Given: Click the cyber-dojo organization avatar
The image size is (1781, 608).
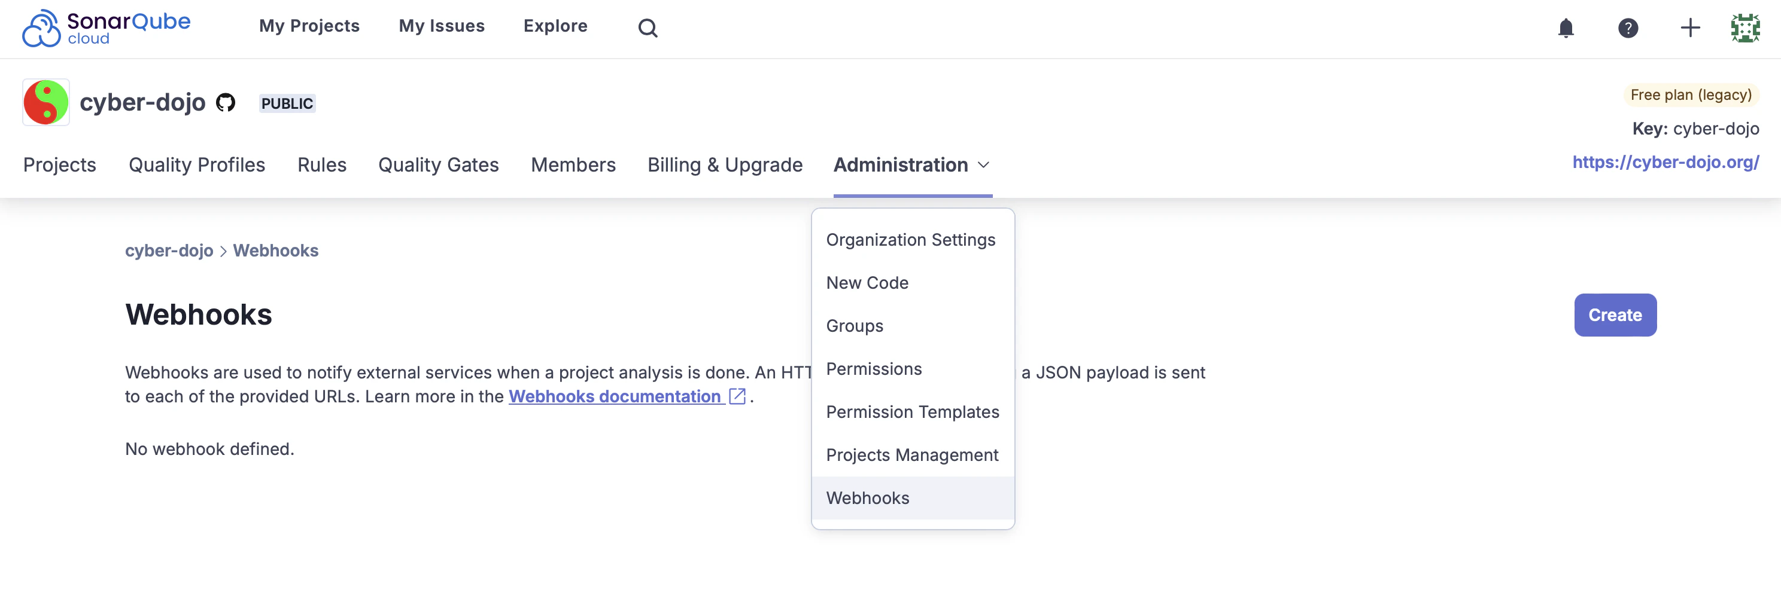Looking at the screenshot, I should (45, 102).
